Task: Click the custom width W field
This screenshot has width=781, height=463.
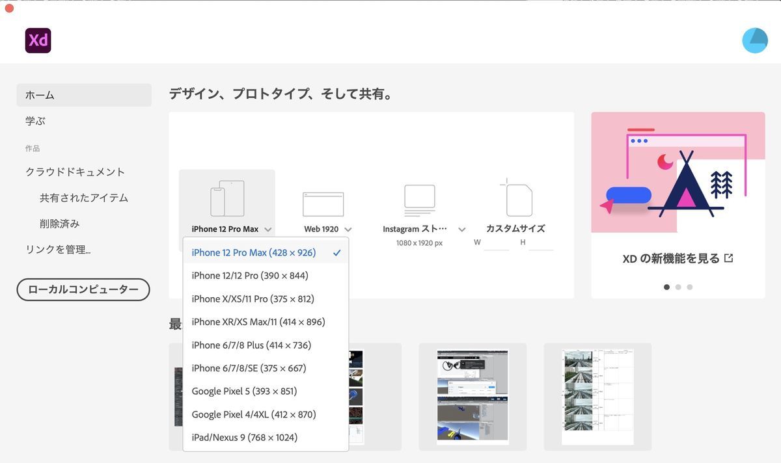Action: (496, 243)
